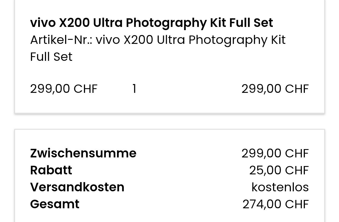
Task: Click the 'kostenlos' shipping value
Action: [x=280, y=187]
